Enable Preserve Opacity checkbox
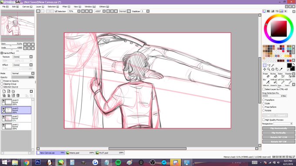296x166 pixels. 2,81
